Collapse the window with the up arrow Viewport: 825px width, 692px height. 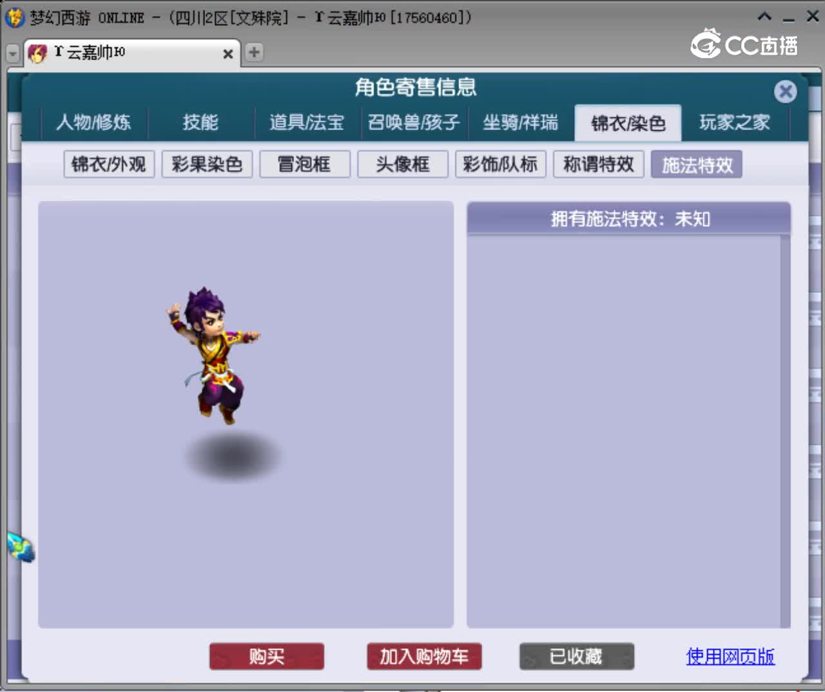764,17
